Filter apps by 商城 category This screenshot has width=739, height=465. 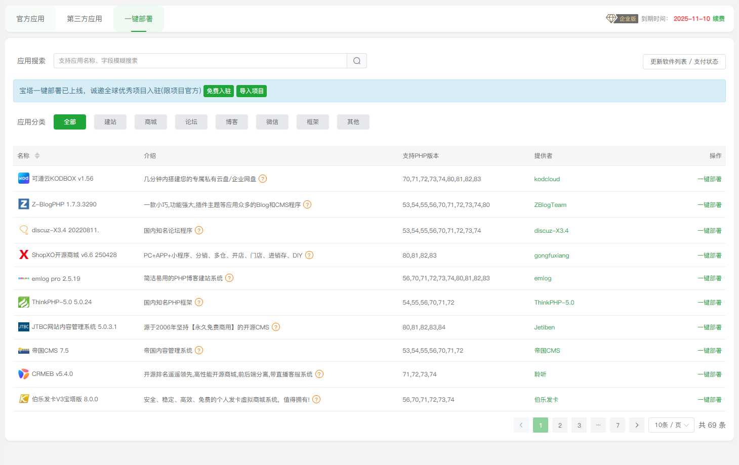[151, 122]
